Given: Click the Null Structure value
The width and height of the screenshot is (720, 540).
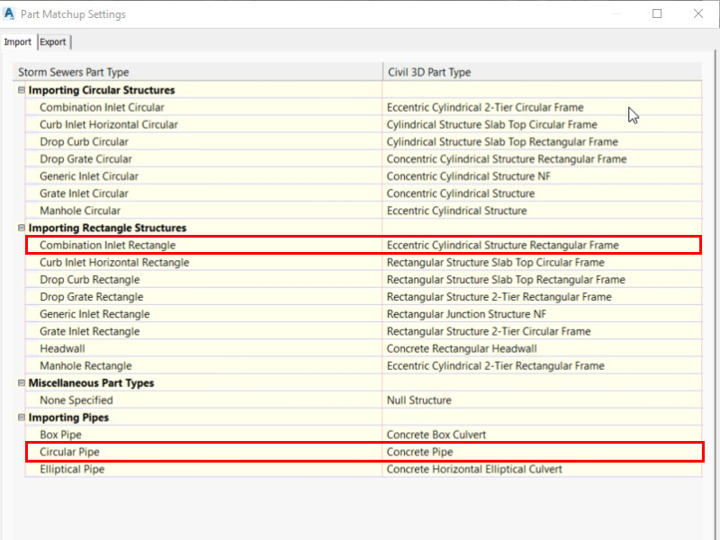Looking at the screenshot, I should [x=418, y=400].
